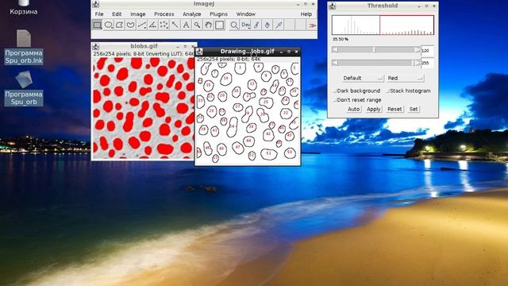Image resolution: width=508 pixels, height=286 pixels.
Task: Select the Rectangle selection tool
Action: pos(97,25)
